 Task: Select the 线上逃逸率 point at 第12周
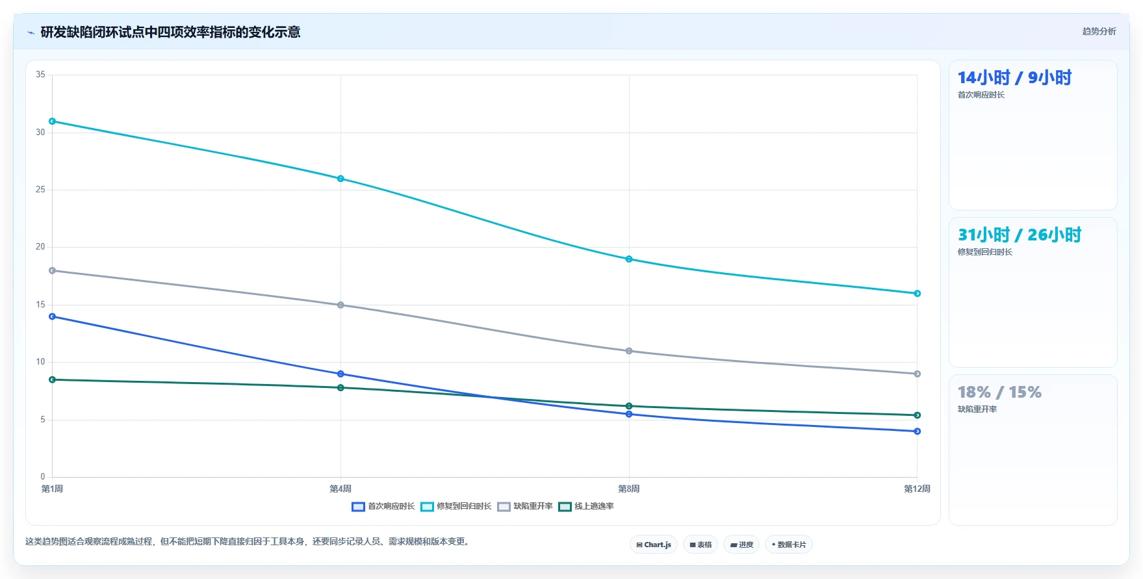tap(918, 415)
